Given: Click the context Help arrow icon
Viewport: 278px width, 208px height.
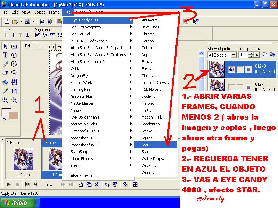Looking at the screenshot, I should pyautogui.click(x=196, y=21).
